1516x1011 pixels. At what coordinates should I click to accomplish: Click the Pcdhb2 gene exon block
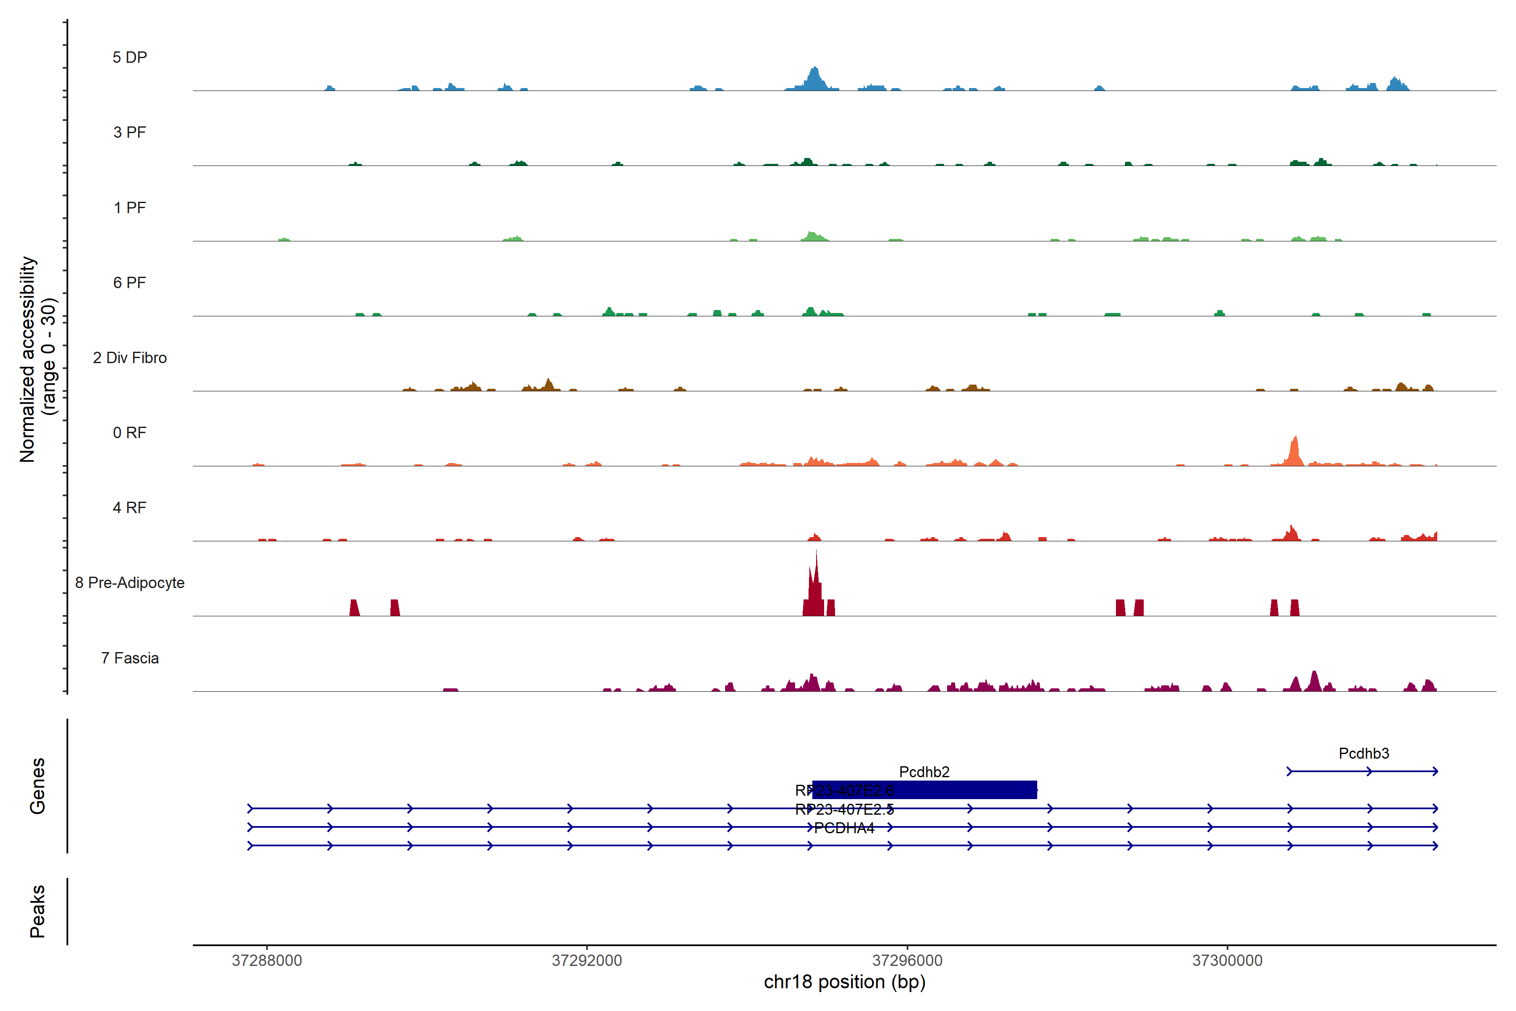tap(934, 790)
